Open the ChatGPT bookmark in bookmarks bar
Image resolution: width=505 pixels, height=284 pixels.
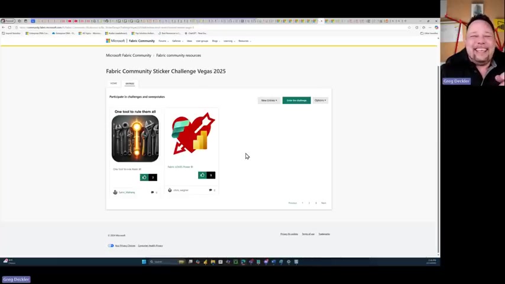click(196, 33)
